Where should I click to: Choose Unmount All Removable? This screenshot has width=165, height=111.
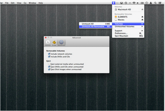tap(95, 26)
